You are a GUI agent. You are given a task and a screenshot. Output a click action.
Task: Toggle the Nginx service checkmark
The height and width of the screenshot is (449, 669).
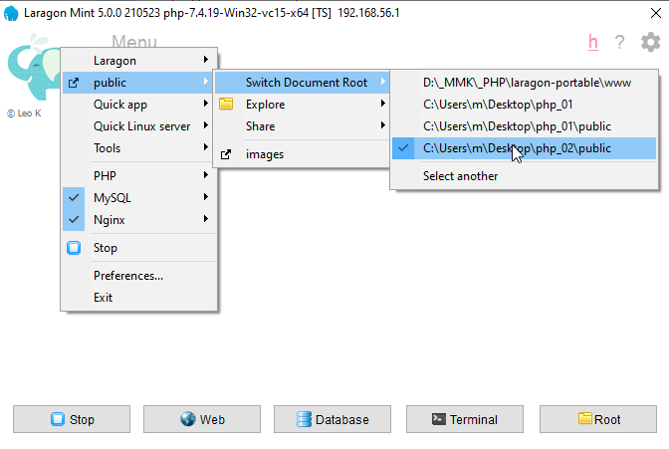tap(74, 220)
